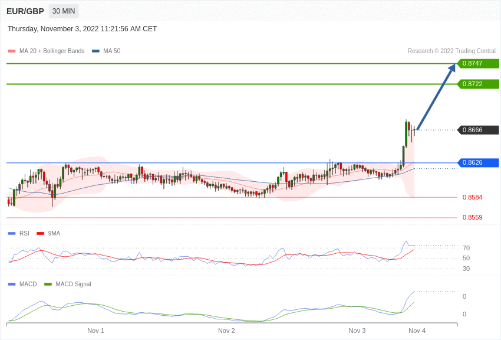Click the Research © 2022 Trading Central credit
Viewport: 501px width, 340px height.
pos(451,51)
